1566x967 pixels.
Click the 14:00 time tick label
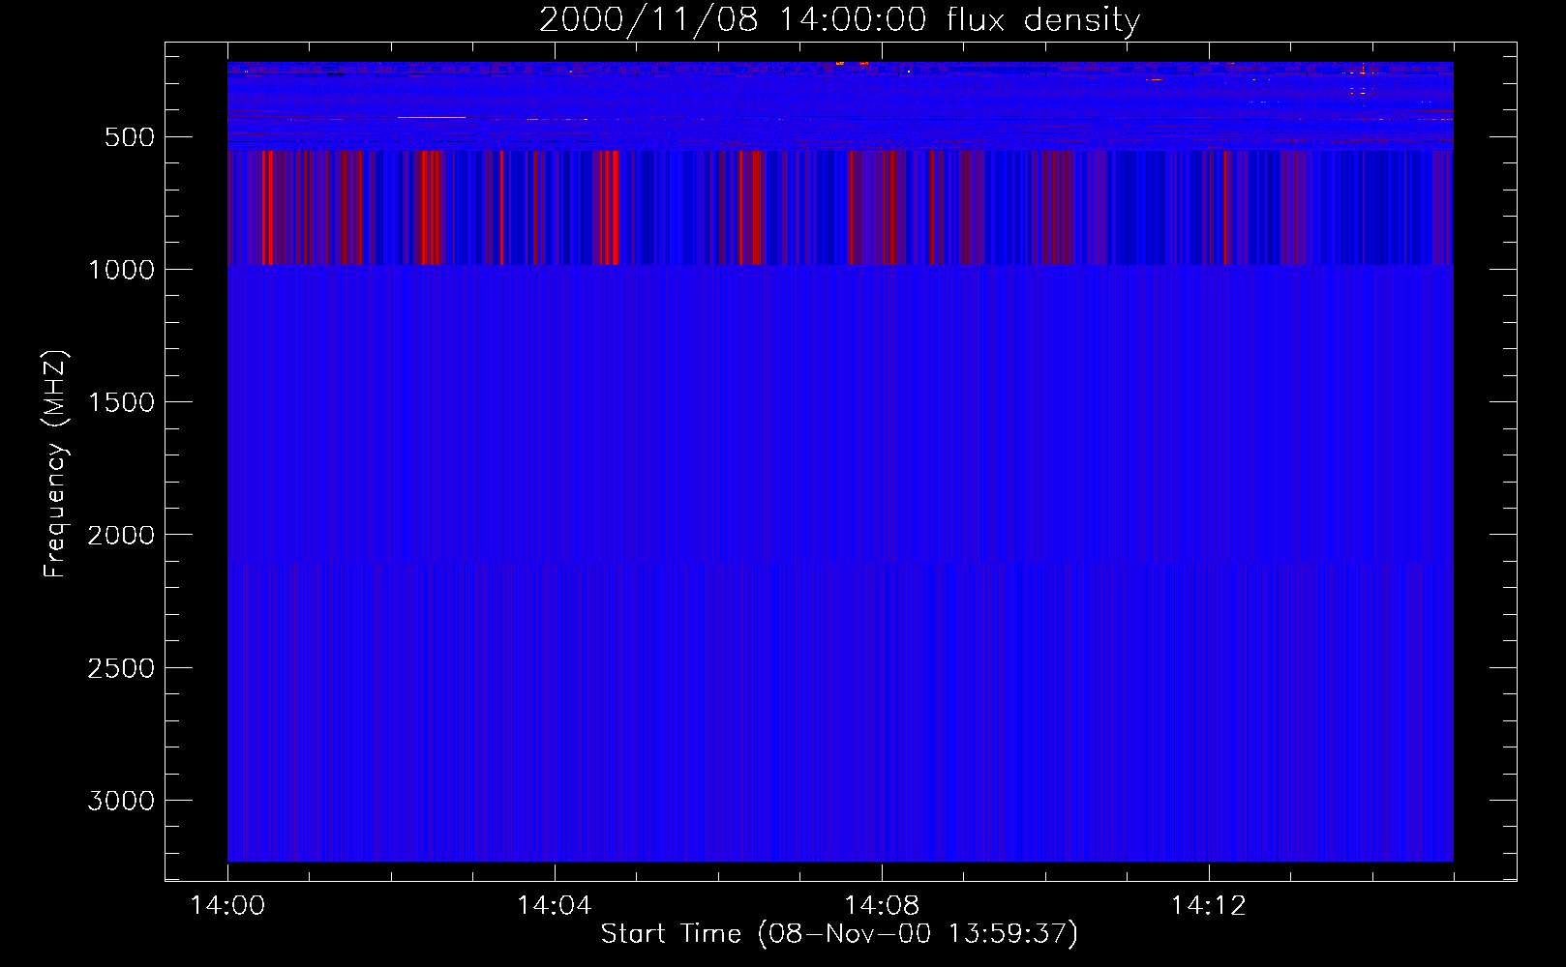click(227, 906)
